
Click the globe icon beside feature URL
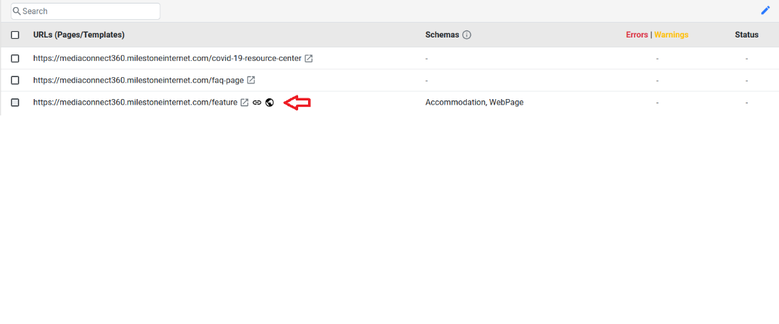[269, 103]
